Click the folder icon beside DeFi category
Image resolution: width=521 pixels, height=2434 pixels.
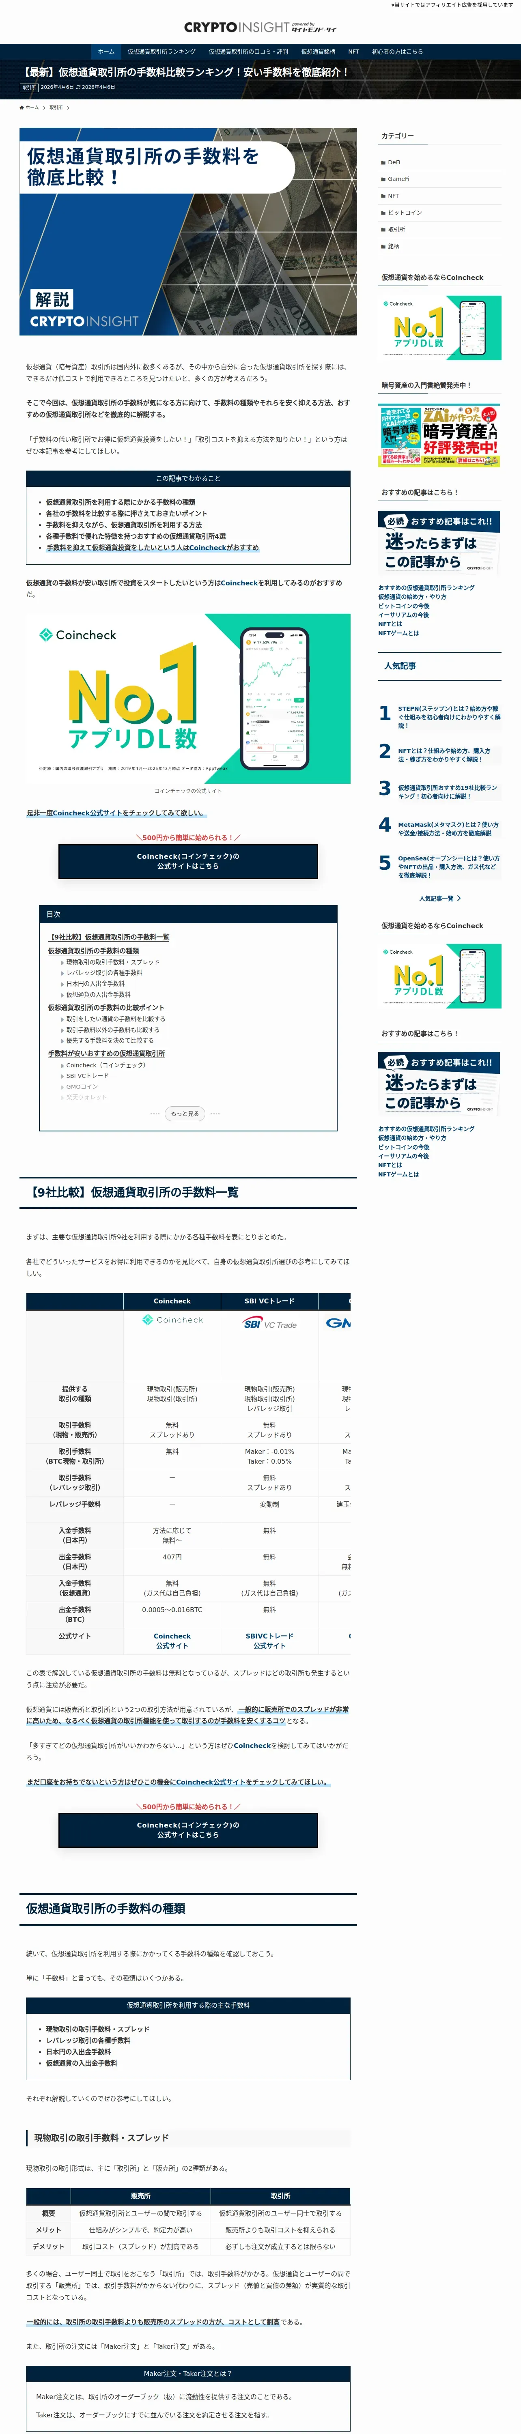point(383,163)
